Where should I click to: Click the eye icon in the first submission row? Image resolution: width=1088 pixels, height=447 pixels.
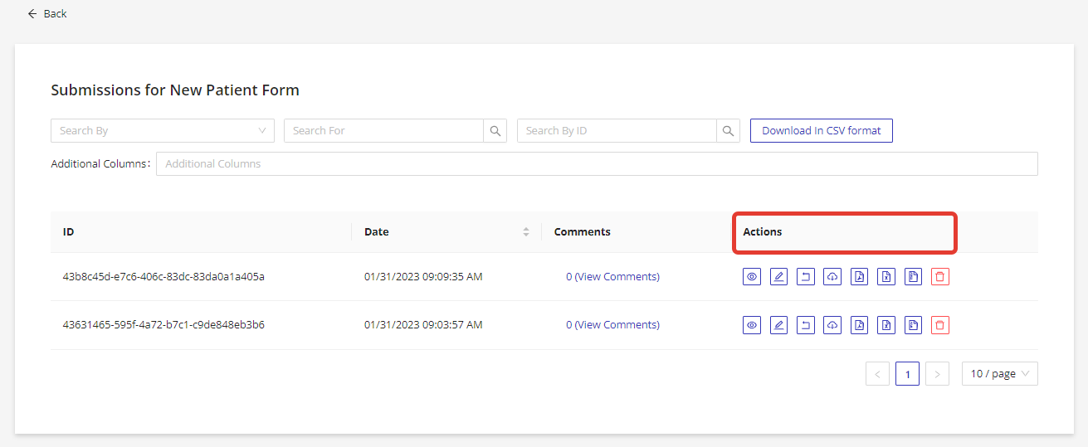(x=752, y=277)
